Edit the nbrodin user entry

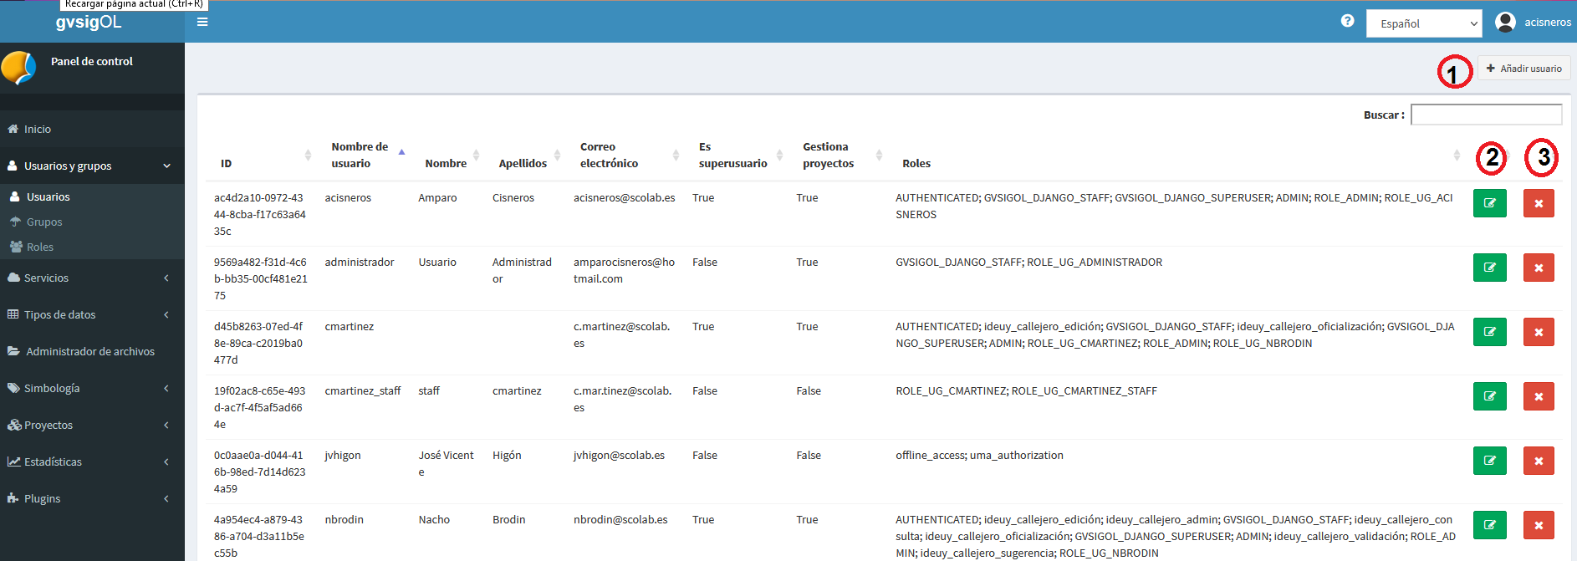(x=1489, y=525)
